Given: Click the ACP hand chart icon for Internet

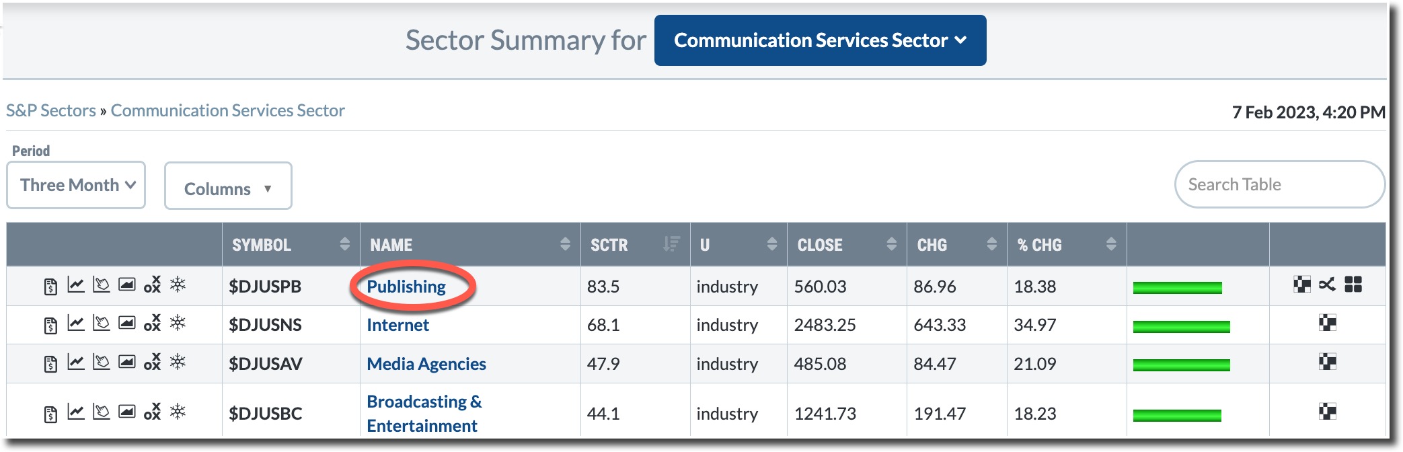Looking at the screenshot, I should click(102, 324).
